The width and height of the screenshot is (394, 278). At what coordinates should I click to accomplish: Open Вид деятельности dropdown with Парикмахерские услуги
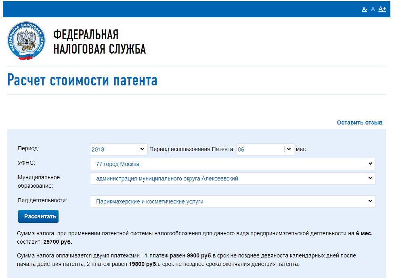click(233, 201)
